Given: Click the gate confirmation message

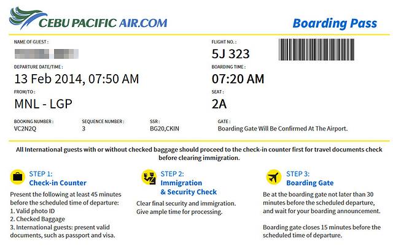Looking at the screenshot, I should point(283,129).
